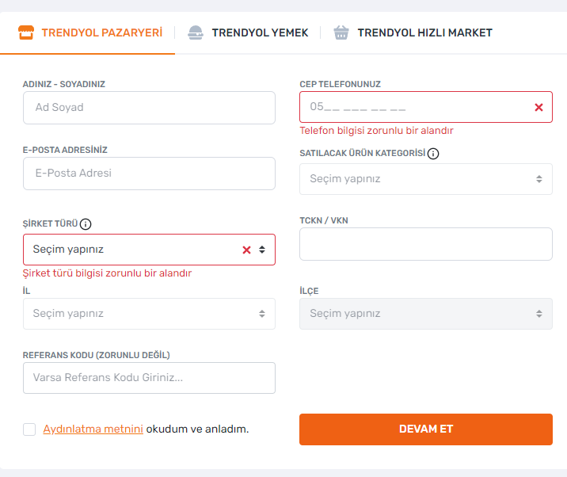Switch to the Trendyol Yemek tab
This screenshot has width=567, height=477.
tap(259, 32)
